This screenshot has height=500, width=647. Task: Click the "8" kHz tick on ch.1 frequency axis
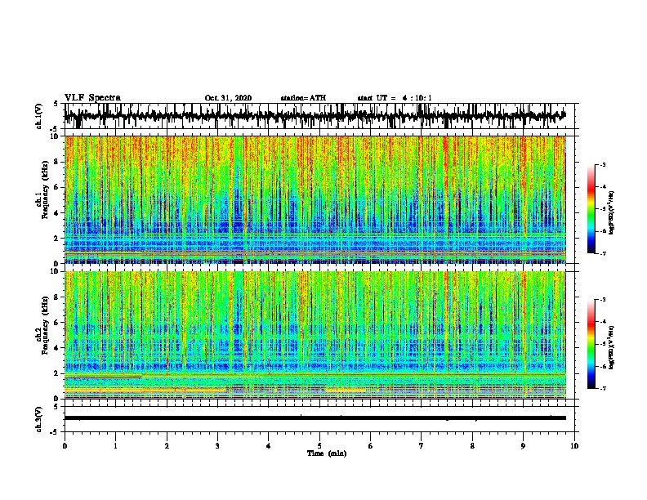[x=56, y=162]
